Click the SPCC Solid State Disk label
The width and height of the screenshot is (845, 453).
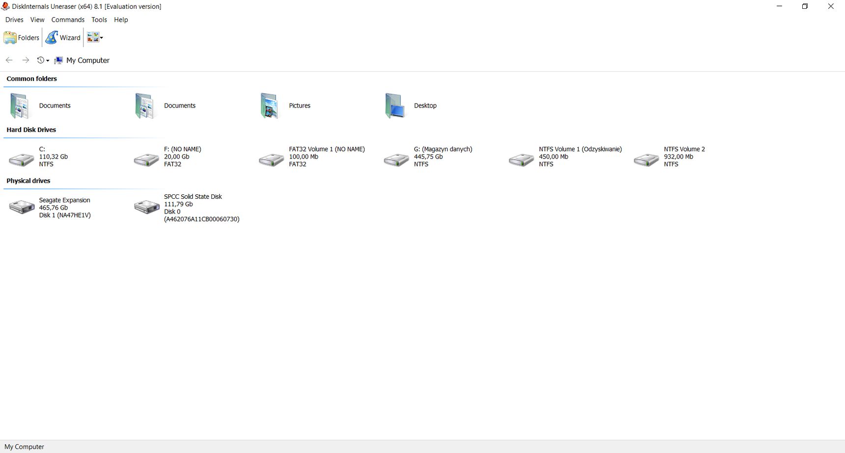pos(193,197)
